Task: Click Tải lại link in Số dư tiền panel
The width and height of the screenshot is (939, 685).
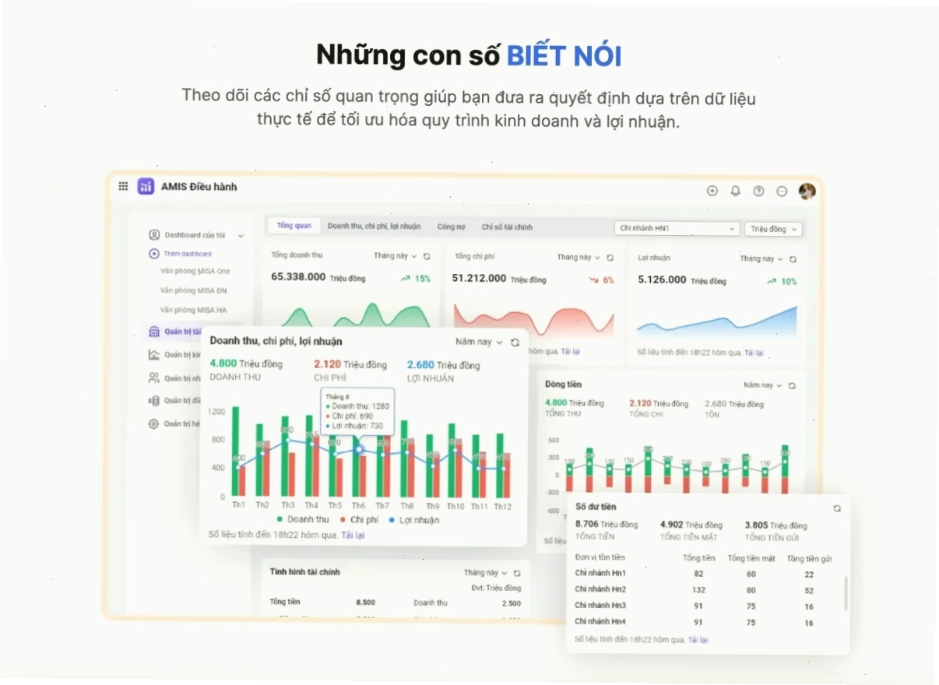Action: (x=698, y=640)
